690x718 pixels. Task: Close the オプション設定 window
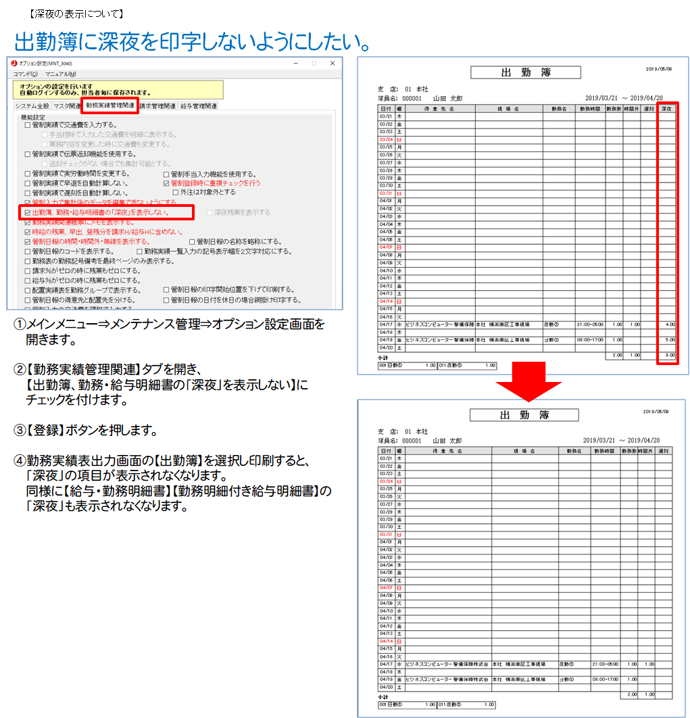[x=332, y=63]
